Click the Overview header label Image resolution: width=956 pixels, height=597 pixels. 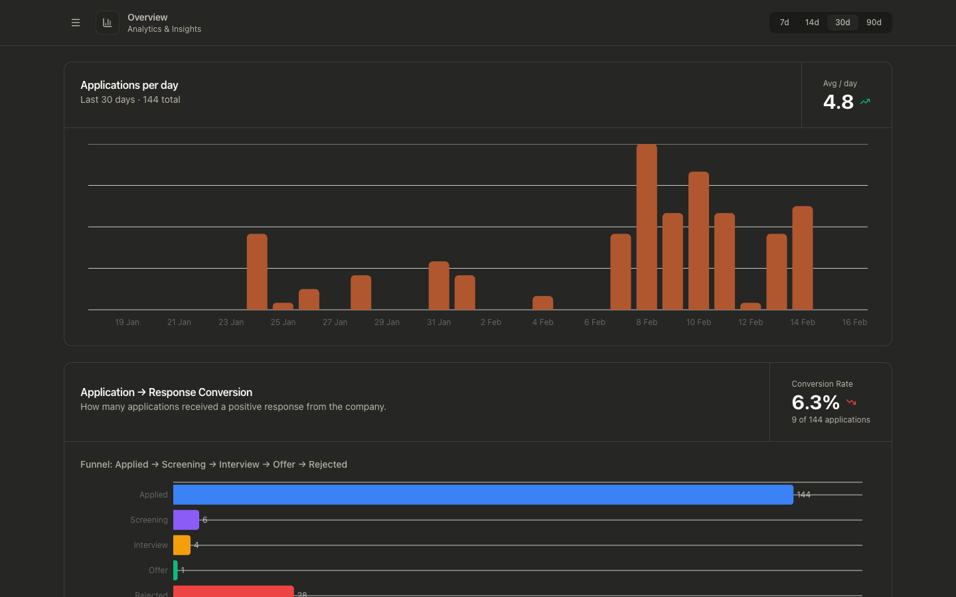click(x=147, y=17)
